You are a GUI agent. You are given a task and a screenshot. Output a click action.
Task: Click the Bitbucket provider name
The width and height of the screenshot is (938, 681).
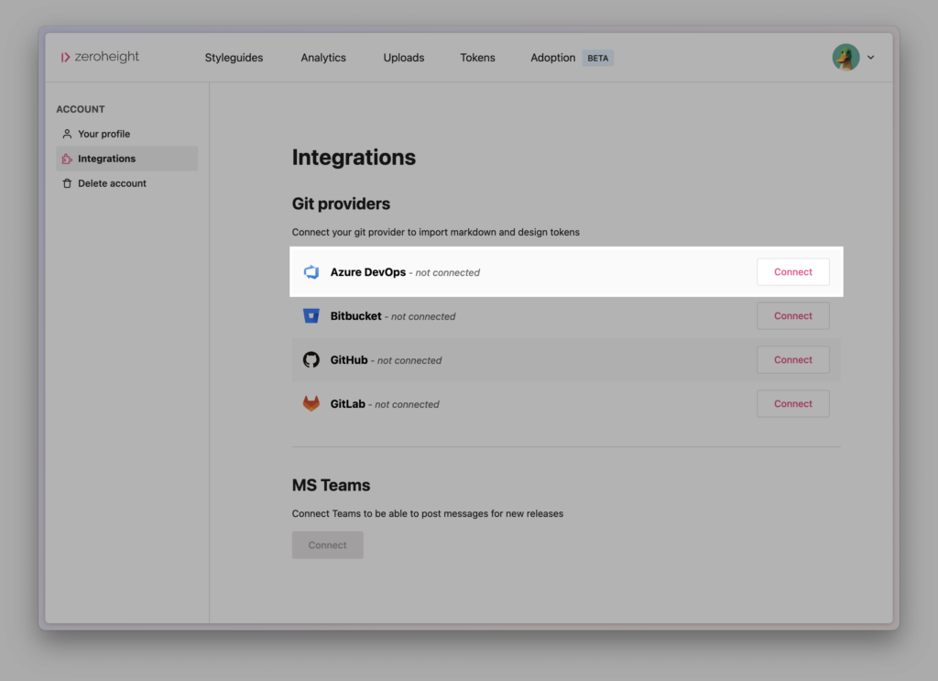pos(356,316)
